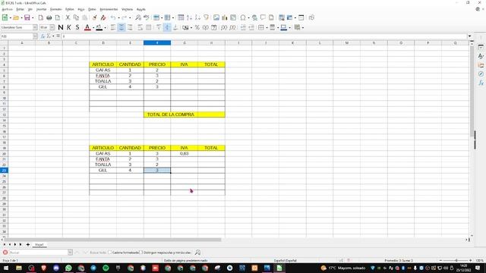This screenshot has height=273, width=486.
Task: Click the Sort ascending icon
Action: tap(189, 17)
